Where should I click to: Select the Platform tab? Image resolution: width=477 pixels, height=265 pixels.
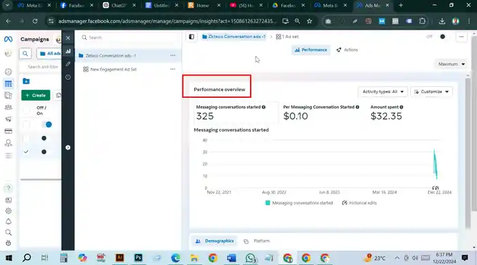[257, 241]
